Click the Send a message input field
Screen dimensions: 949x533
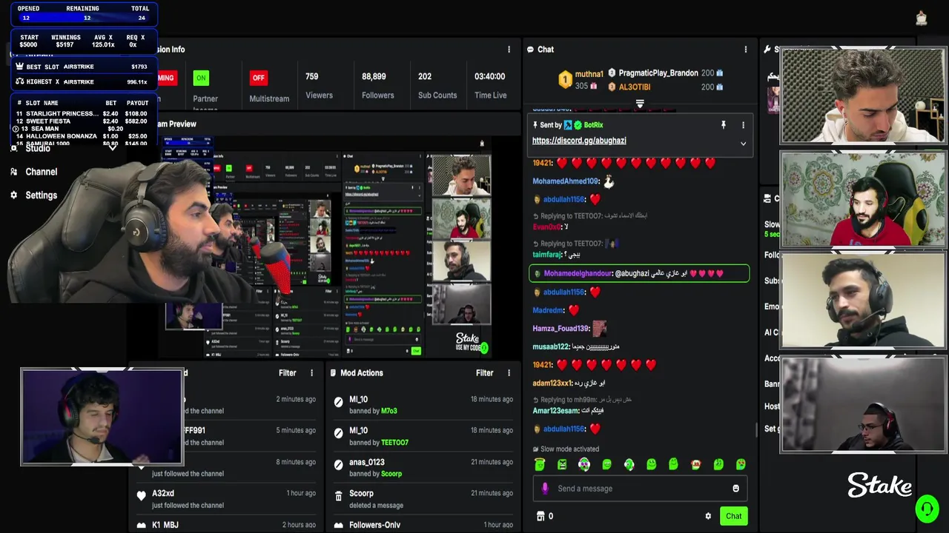pos(639,489)
